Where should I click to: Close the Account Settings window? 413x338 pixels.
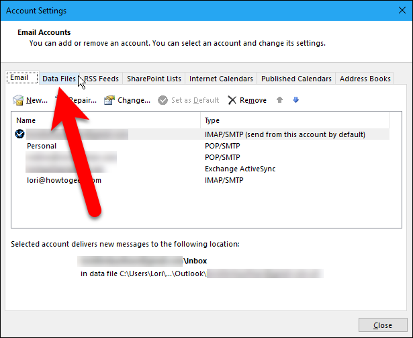pos(402,10)
